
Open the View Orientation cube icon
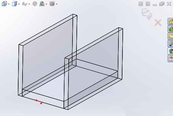[4, 4]
